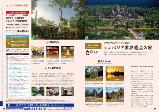Image resolution: width=159 pixels, height=112 pixels.
Task: Open the アンコール・トム elephant gate photo
Action: pos(115,94)
